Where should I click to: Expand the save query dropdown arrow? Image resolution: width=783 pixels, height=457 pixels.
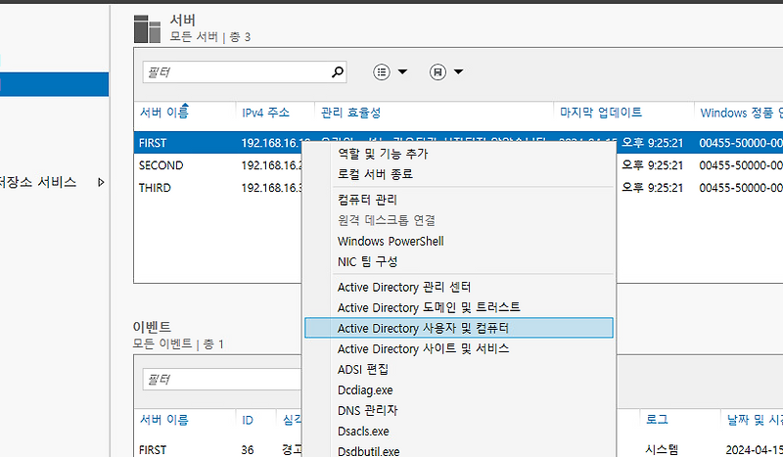(458, 71)
